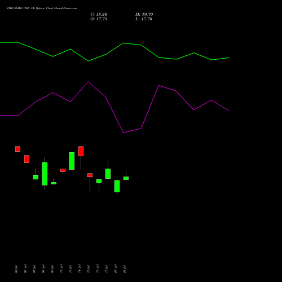
Task: Select the thin green candle for 09 Jul
Action: point(54,183)
